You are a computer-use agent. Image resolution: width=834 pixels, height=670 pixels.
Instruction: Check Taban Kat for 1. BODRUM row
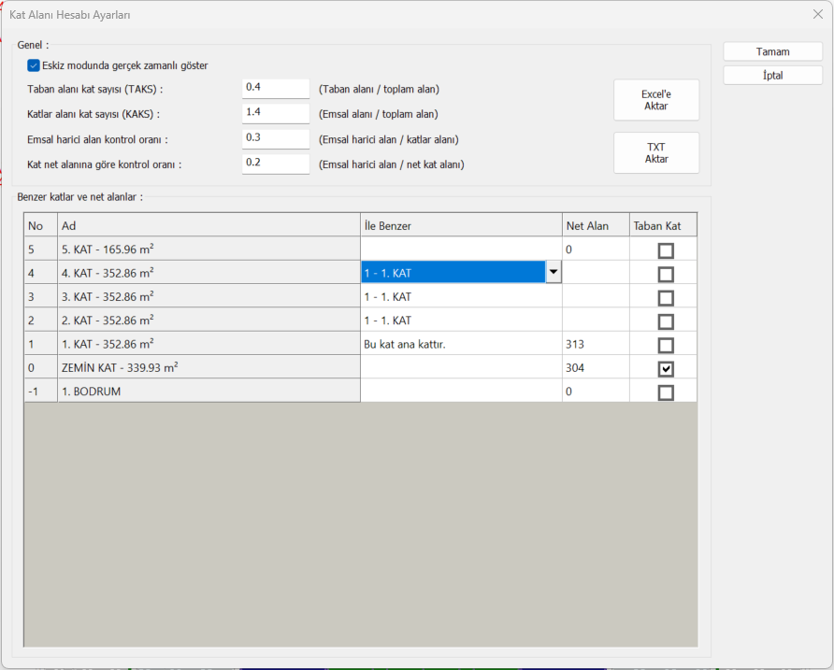click(665, 392)
